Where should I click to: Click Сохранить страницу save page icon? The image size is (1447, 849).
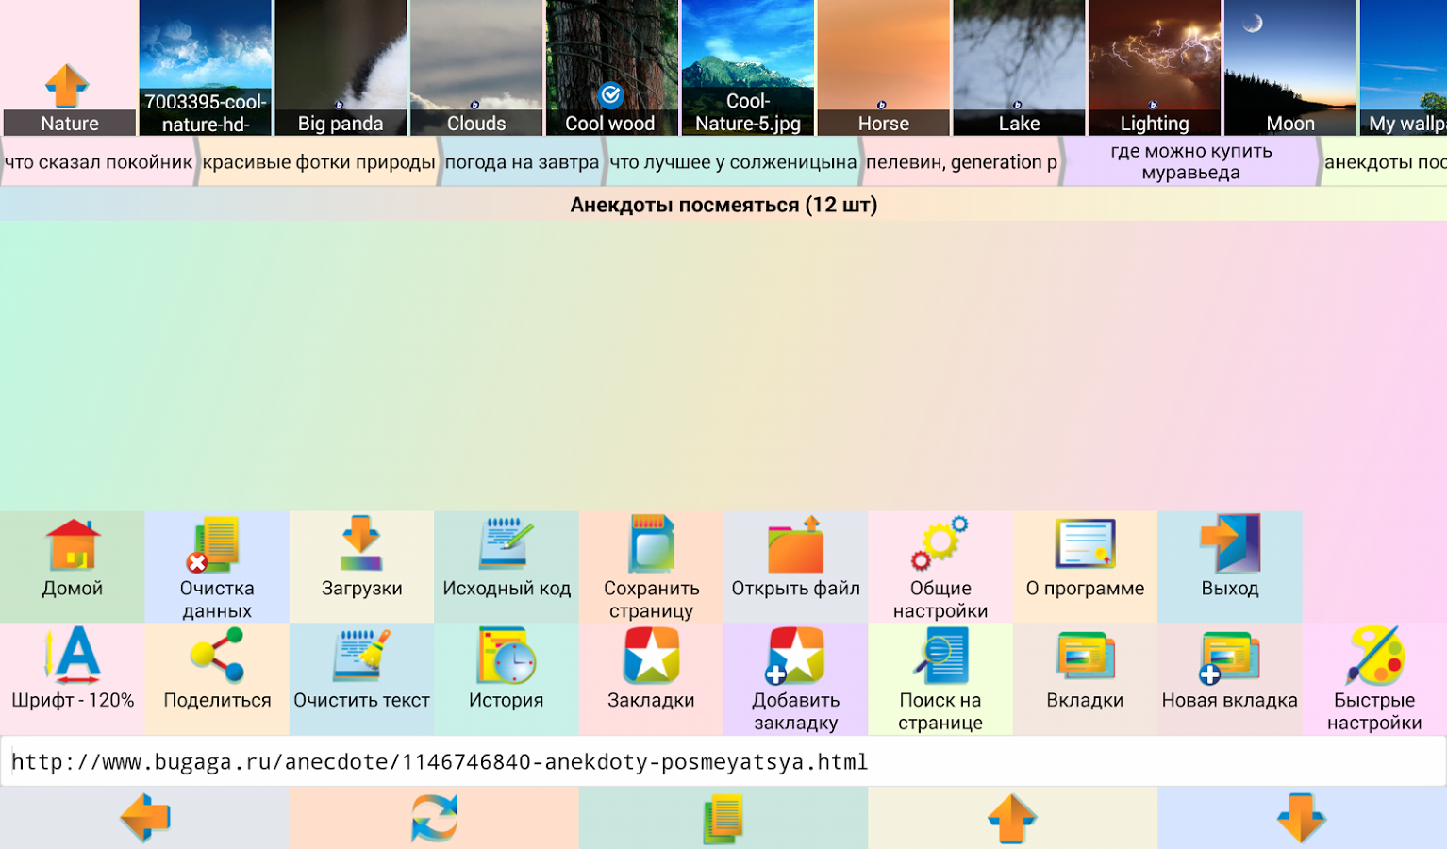coord(651,566)
